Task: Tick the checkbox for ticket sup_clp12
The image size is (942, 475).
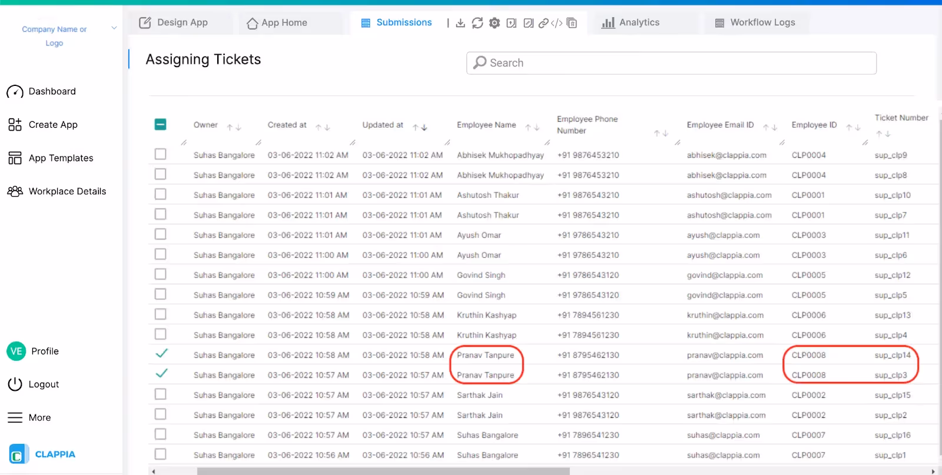Action: [x=160, y=274]
